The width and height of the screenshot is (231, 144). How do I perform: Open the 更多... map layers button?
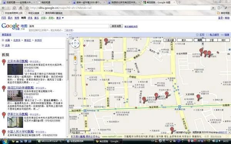(x=185, y=40)
